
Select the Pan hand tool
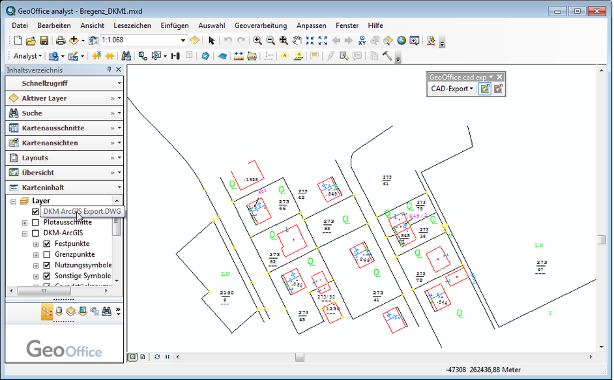pos(297,40)
